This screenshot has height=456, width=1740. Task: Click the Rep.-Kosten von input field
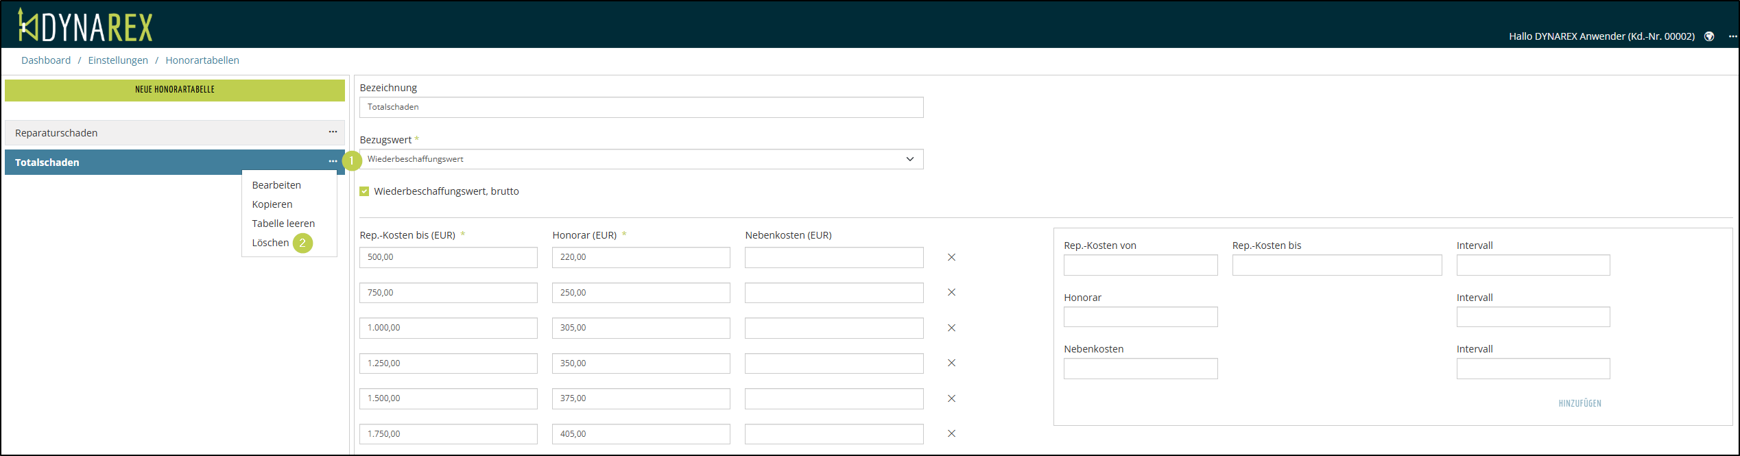tap(1140, 265)
